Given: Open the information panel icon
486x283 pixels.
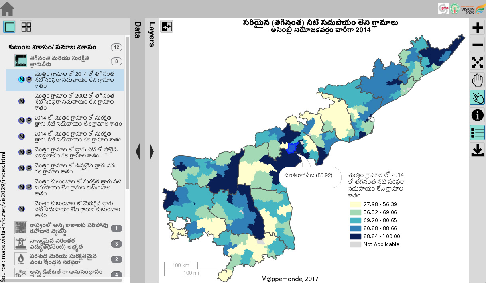Looking at the screenshot, I should [x=477, y=115].
